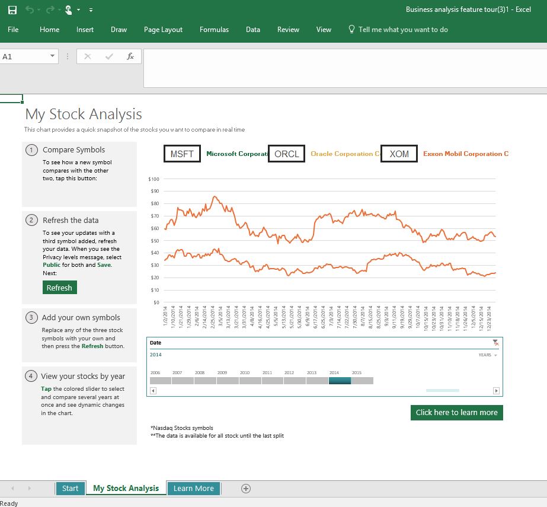
Task: Open the YEARS time level dropdown
Action: coord(488,355)
